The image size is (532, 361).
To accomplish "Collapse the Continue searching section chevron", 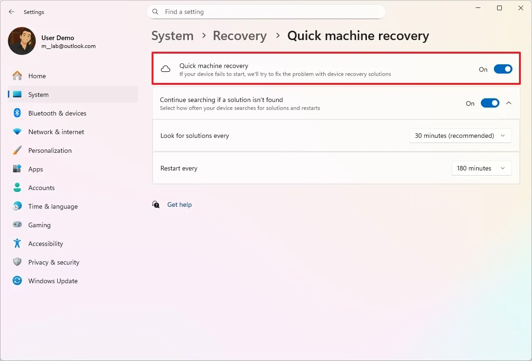I will click(x=509, y=103).
